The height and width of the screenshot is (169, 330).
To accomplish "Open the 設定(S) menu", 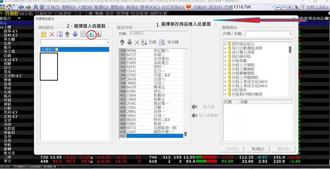I will (215, 7).
